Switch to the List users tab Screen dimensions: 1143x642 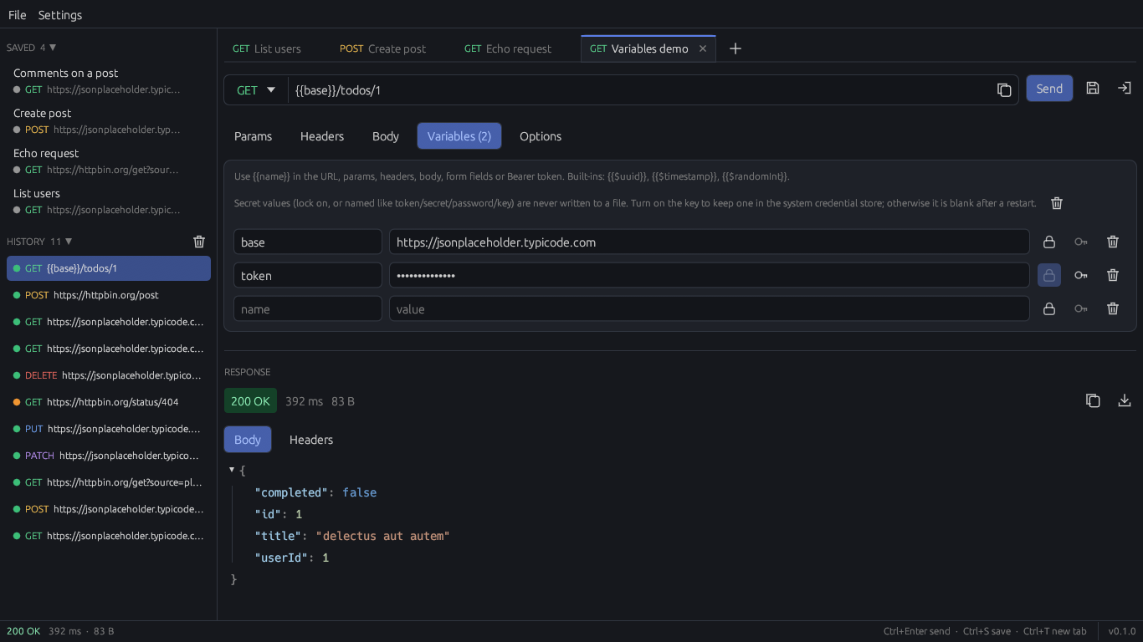pos(267,48)
